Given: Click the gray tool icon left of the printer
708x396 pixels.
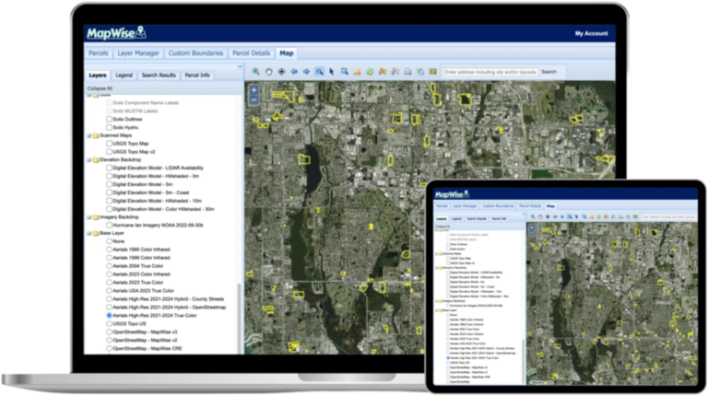Looking at the screenshot, I should pos(395,72).
